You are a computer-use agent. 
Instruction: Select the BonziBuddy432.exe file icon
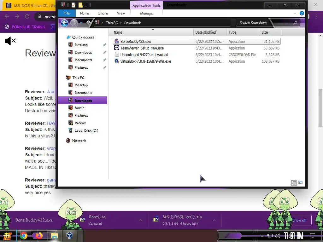(117, 41)
